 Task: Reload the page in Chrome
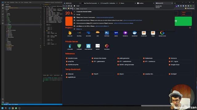pos(69,6)
